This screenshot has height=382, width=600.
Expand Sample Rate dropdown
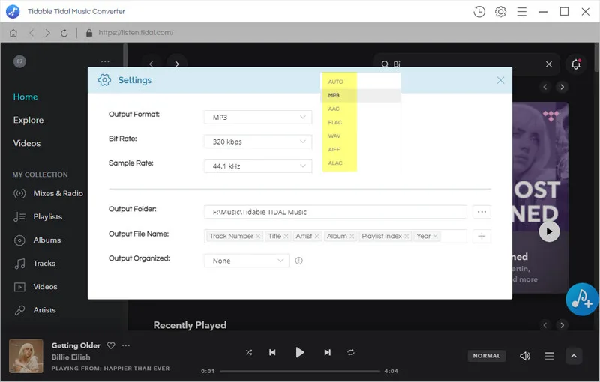click(258, 166)
